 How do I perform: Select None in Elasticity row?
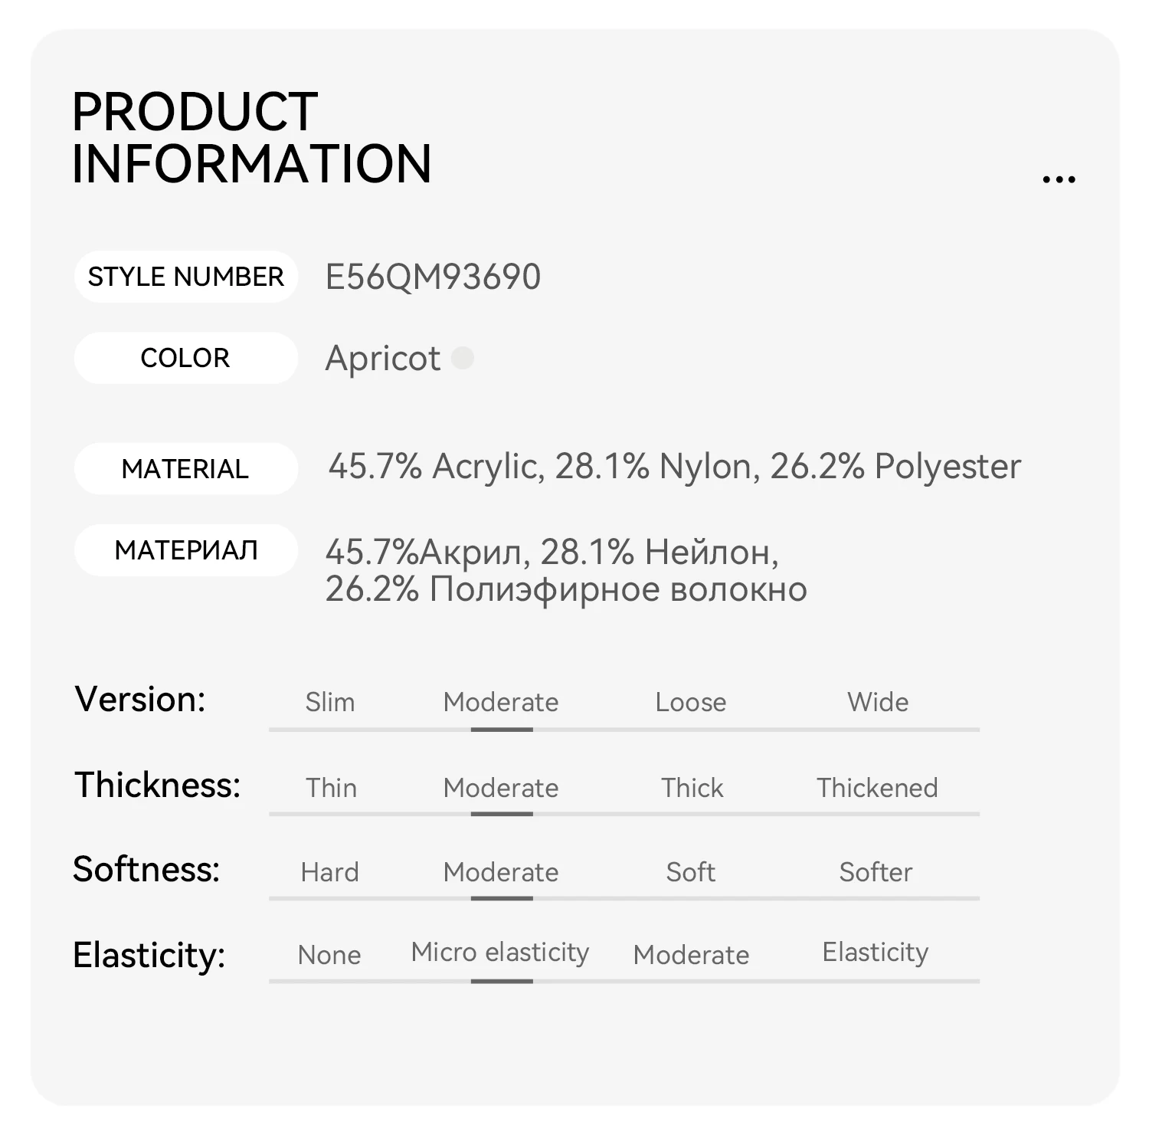pyautogui.click(x=329, y=955)
